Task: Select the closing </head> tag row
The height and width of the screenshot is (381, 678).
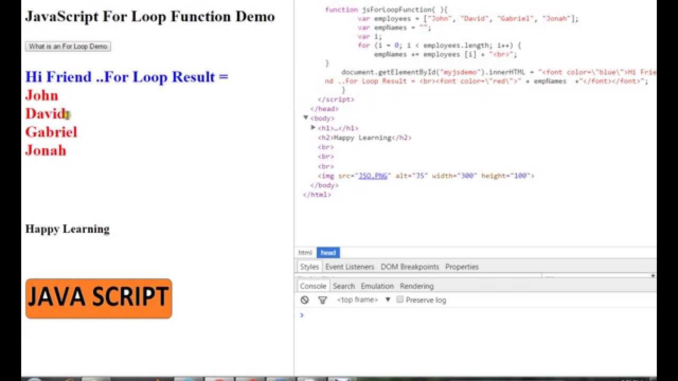Action: (324, 108)
